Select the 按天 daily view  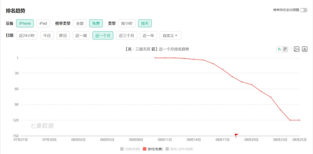click(x=145, y=23)
